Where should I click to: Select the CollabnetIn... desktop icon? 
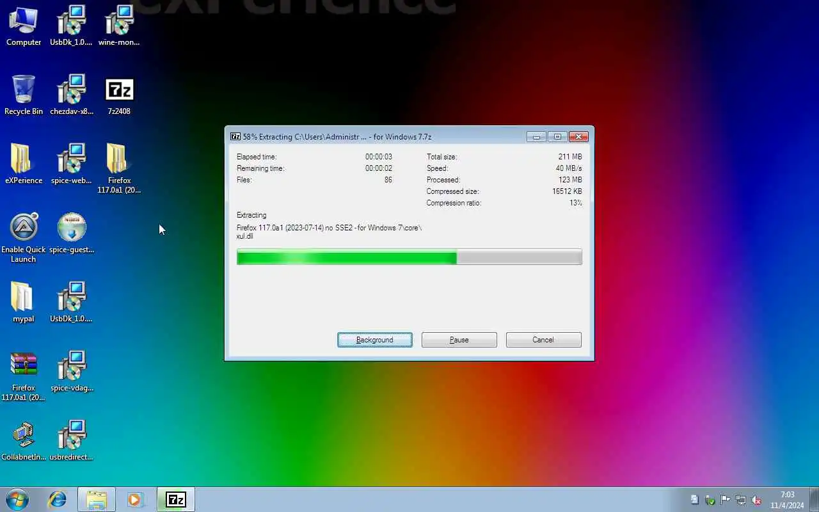(24, 441)
